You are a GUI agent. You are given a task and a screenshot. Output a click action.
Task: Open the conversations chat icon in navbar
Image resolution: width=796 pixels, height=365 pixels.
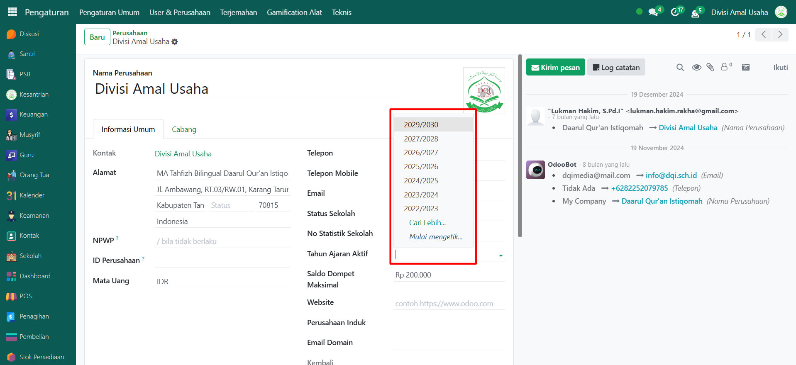[653, 12]
